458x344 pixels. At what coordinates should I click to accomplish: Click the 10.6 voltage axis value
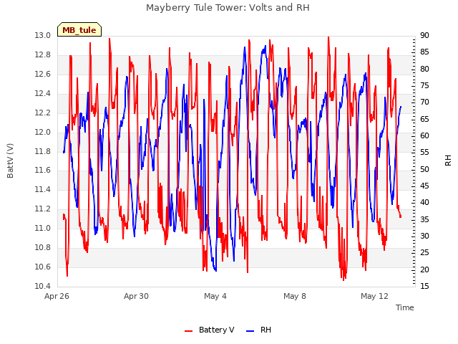(x=42, y=267)
